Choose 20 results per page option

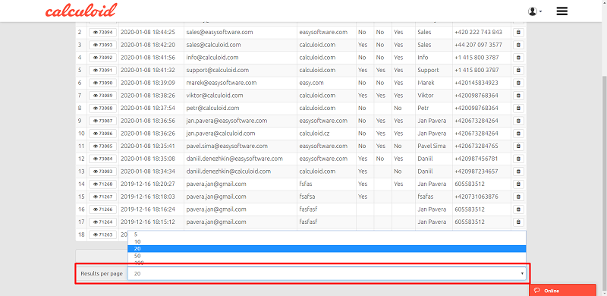click(x=327, y=249)
